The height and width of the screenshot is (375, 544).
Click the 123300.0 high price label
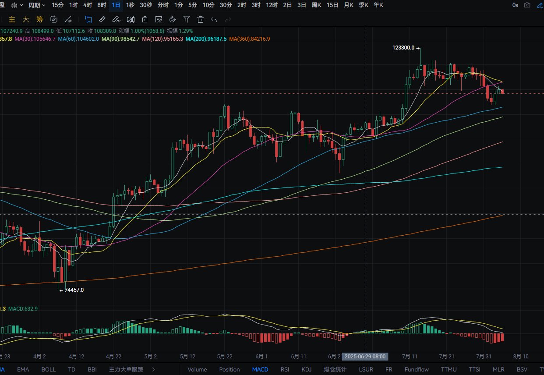tap(403, 48)
